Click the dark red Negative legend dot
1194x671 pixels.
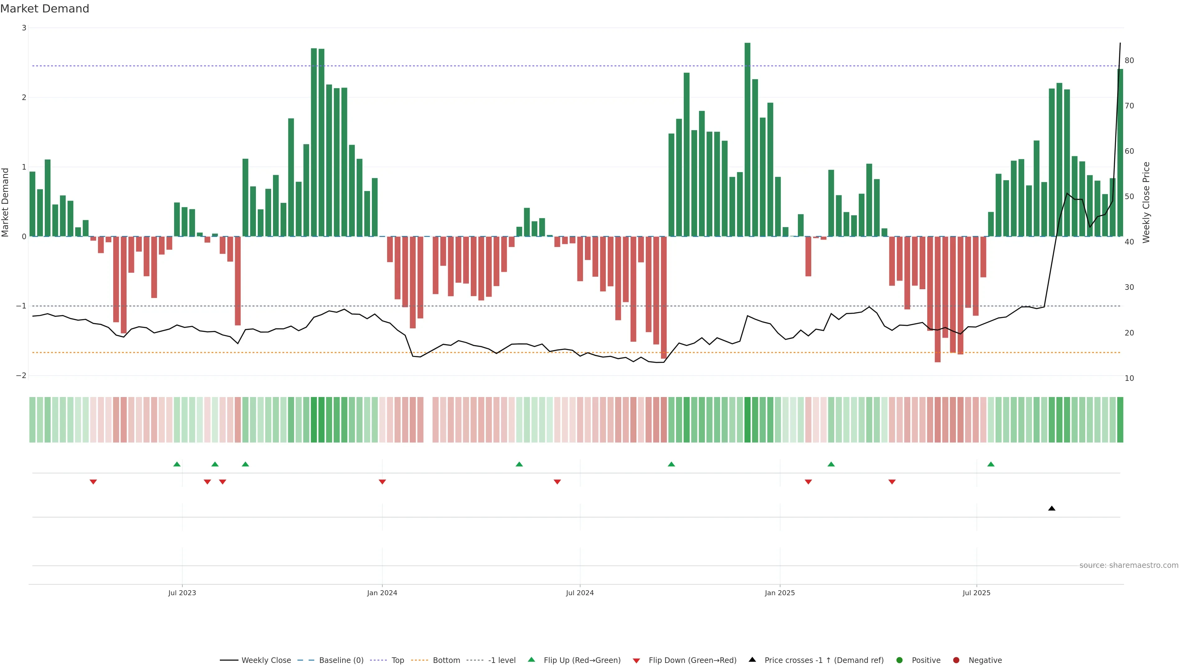coord(956,660)
